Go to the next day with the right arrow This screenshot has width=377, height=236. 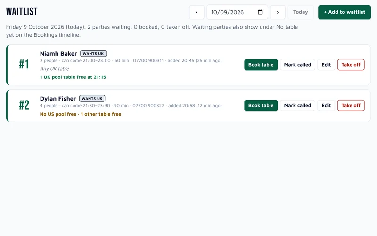278,12
